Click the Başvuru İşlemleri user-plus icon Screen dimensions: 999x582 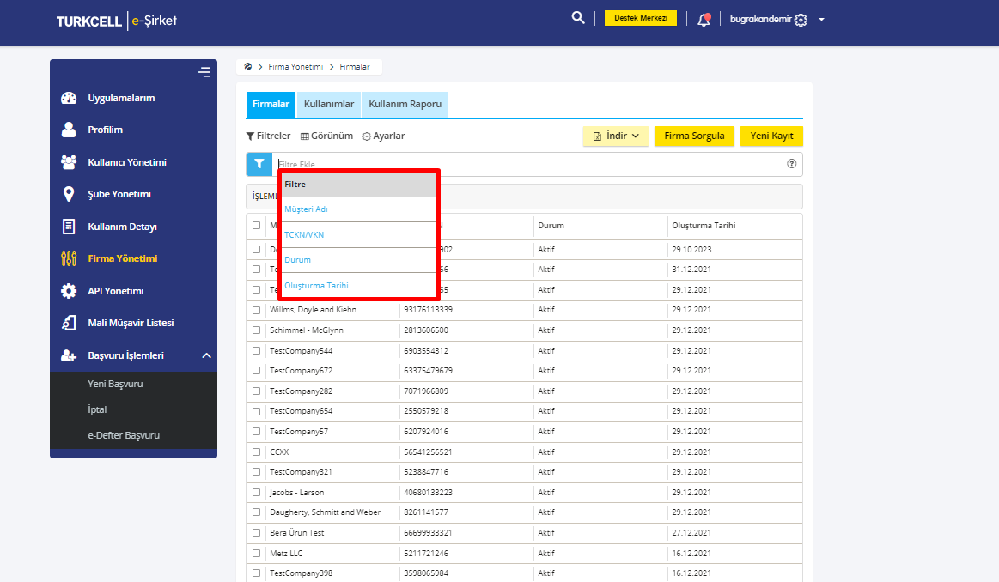(x=69, y=355)
